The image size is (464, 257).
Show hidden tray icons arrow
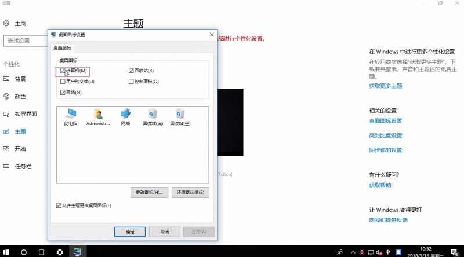pos(353,252)
